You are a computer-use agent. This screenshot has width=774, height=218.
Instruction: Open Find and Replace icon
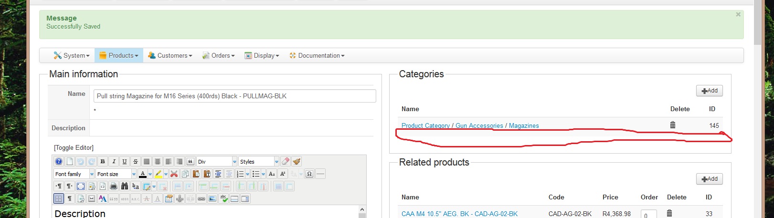click(x=136, y=186)
